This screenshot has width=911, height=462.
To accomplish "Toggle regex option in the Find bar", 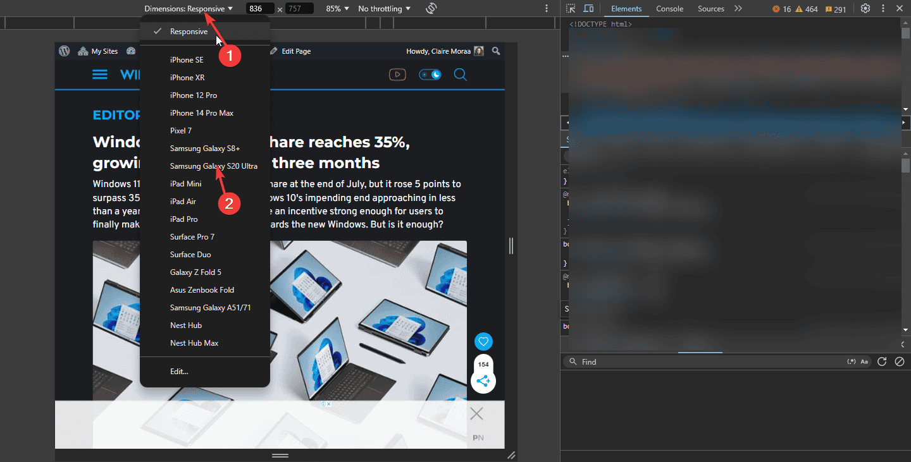I will 852,362.
